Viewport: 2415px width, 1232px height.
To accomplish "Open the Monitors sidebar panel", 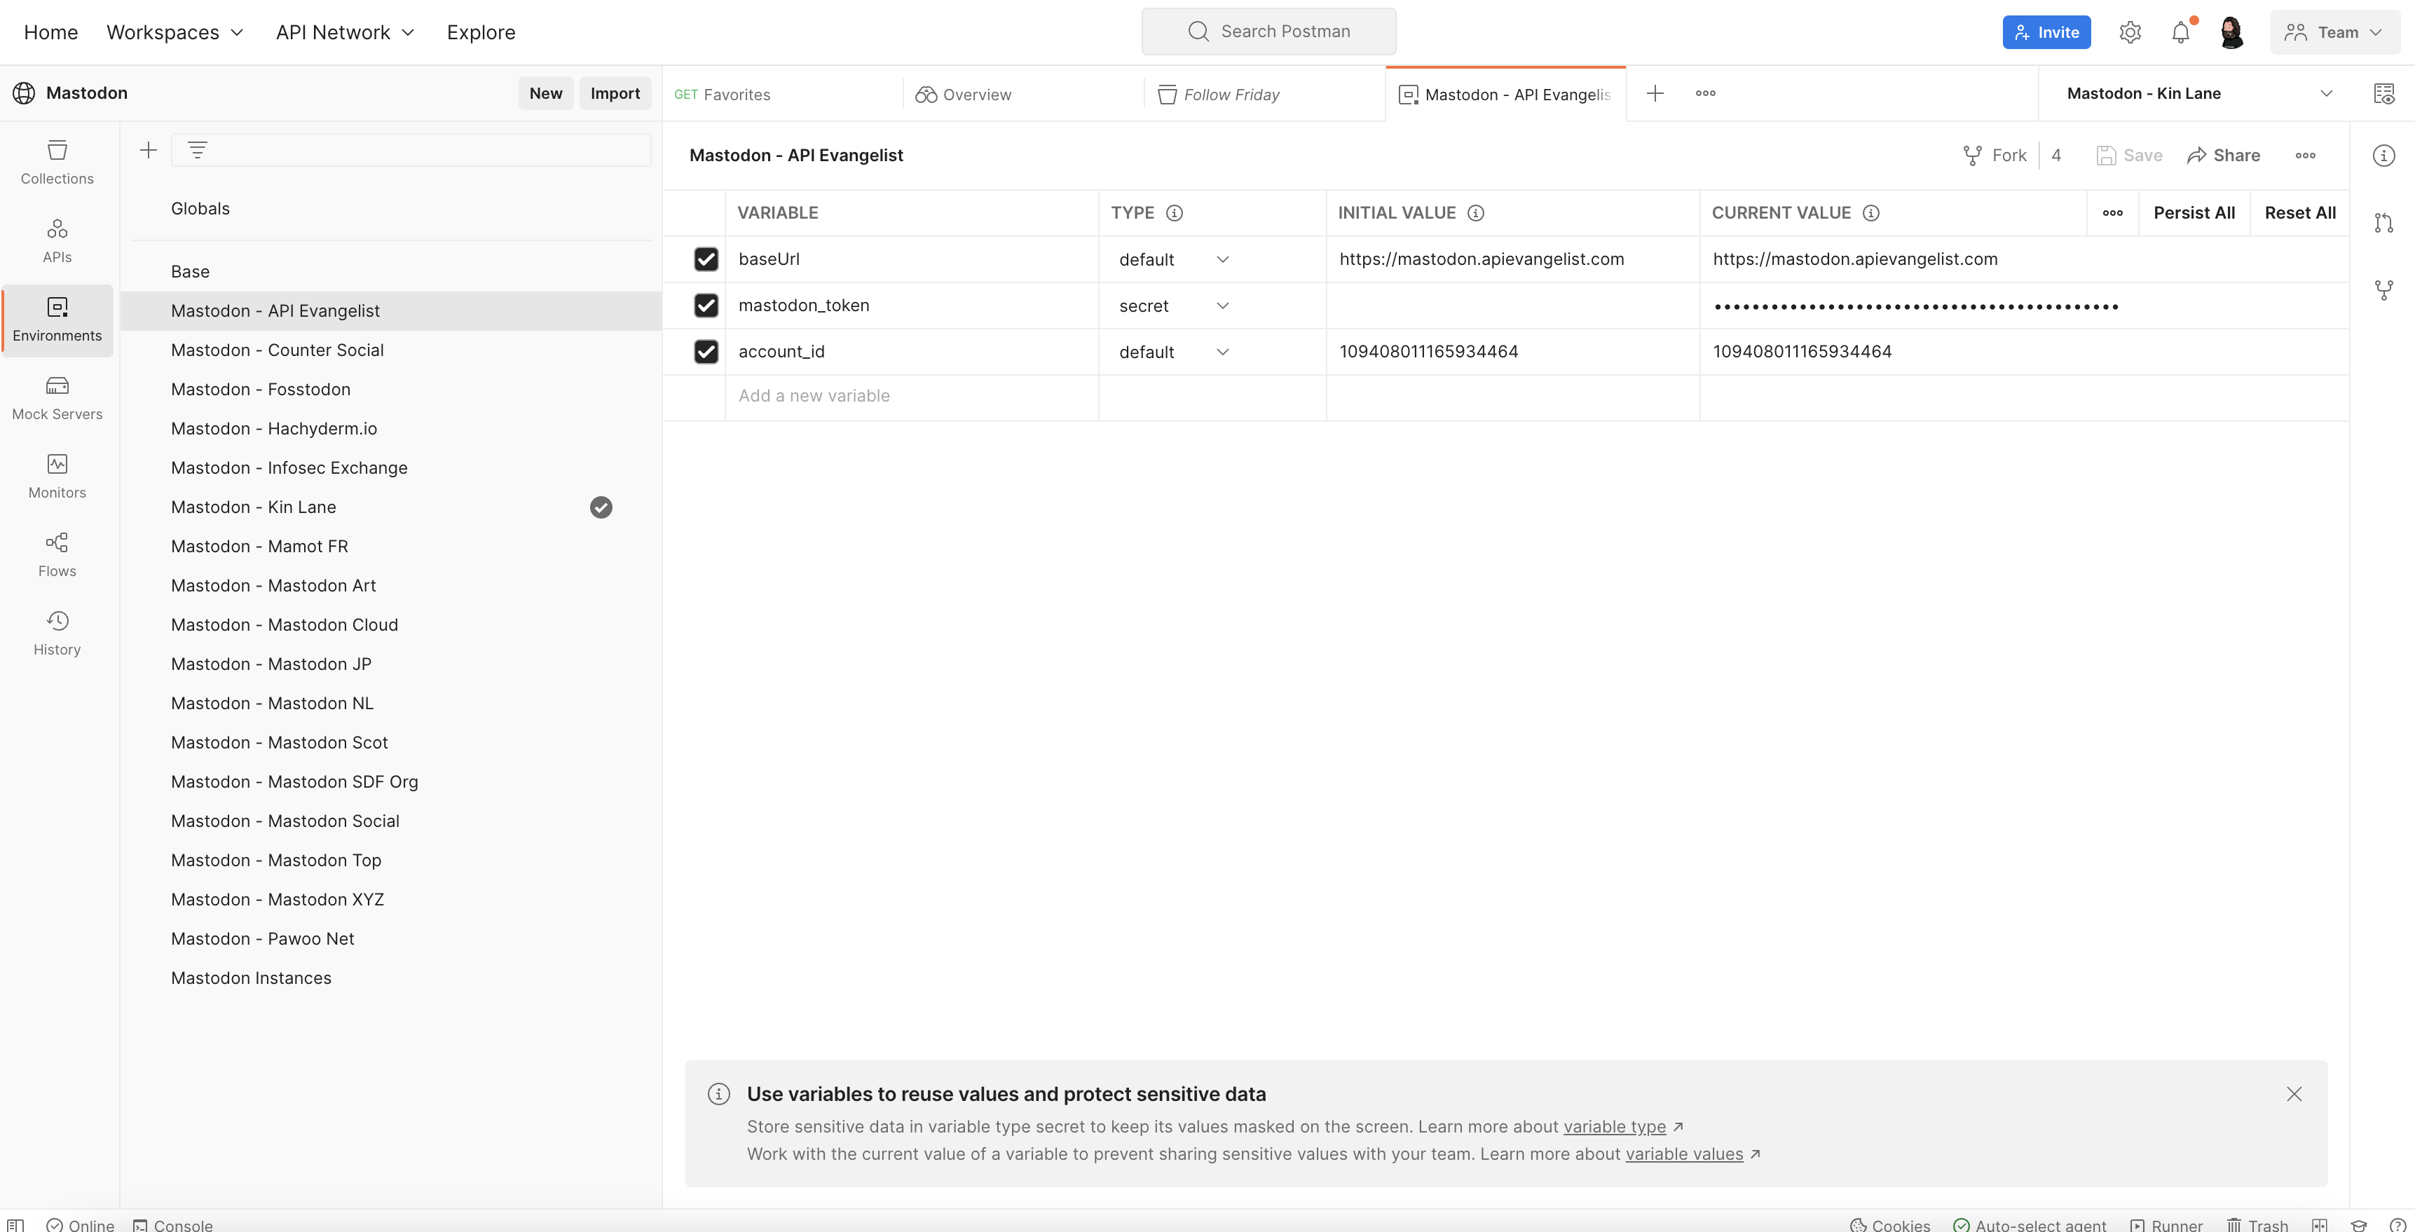I will point(57,477).
